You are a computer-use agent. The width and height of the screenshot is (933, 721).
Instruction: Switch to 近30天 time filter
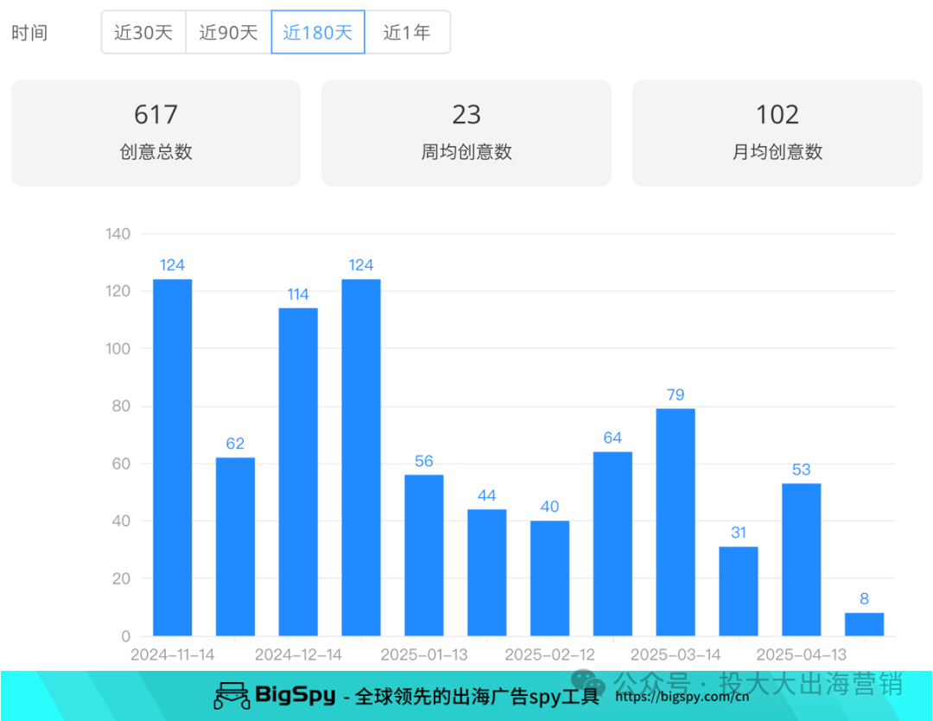pyautogui.click(x=143, y=32)
